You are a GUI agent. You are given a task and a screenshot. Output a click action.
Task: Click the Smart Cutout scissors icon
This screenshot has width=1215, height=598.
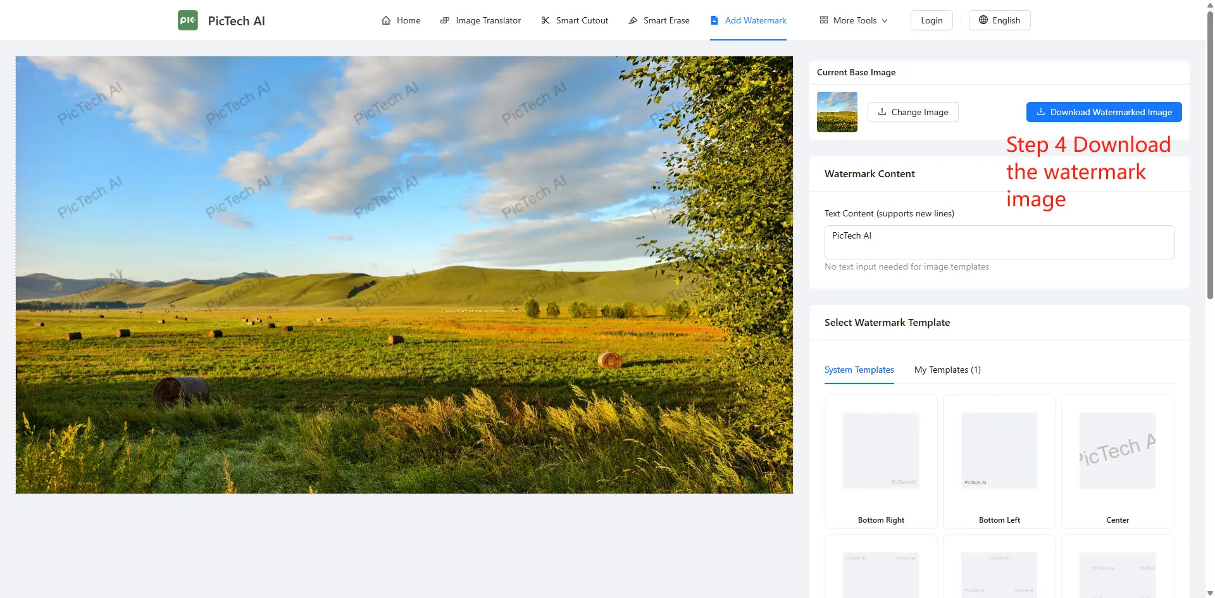(545, 20)
